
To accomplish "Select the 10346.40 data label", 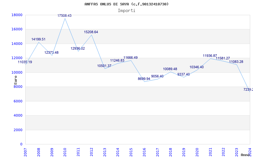I will coord(196,67).
